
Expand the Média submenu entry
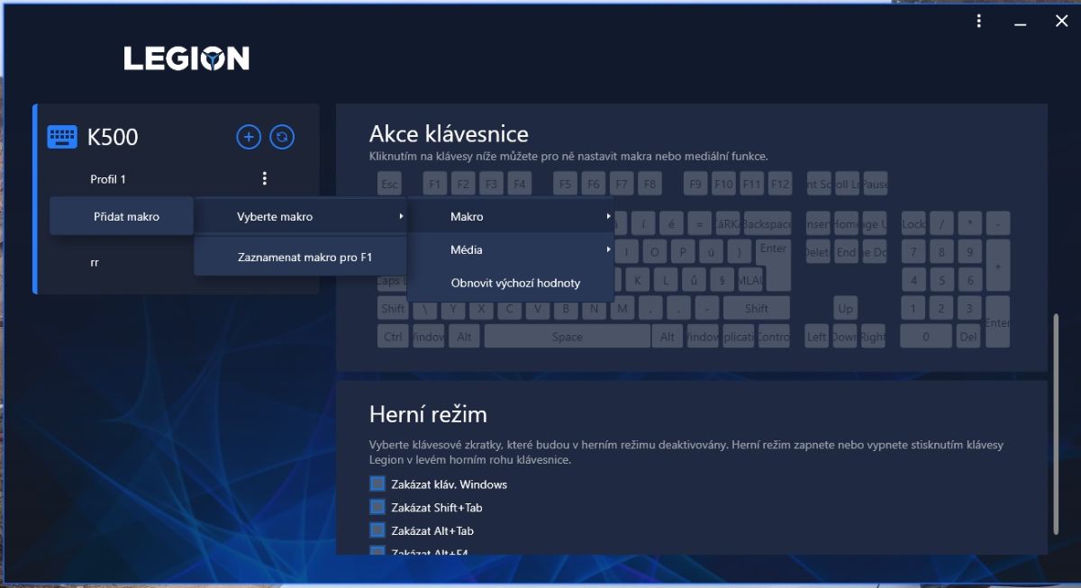point(511,249)
